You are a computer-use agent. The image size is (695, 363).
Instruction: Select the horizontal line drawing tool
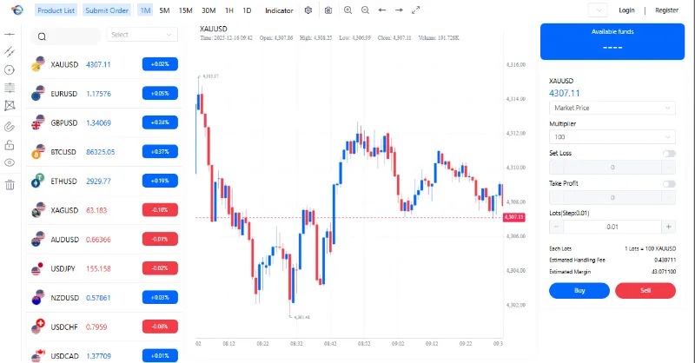pos(10,34)
